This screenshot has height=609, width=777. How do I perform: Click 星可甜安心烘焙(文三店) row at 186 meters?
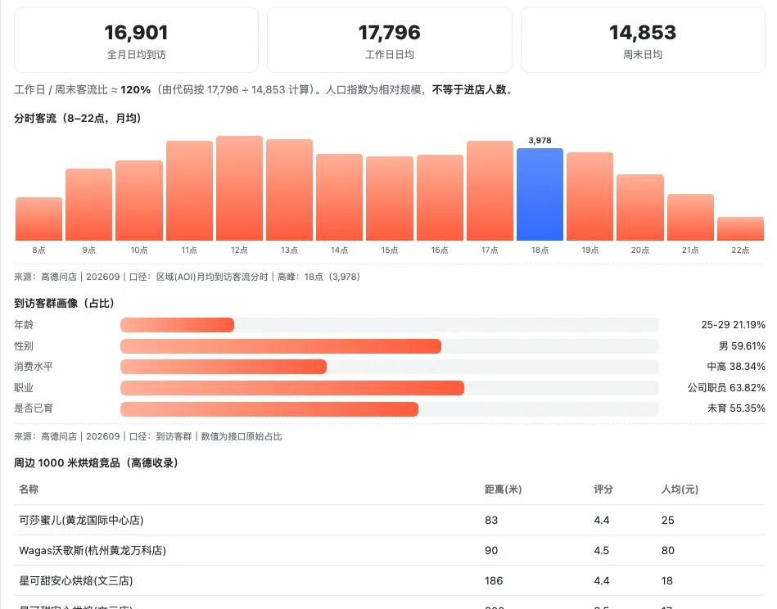pos(390,580)
